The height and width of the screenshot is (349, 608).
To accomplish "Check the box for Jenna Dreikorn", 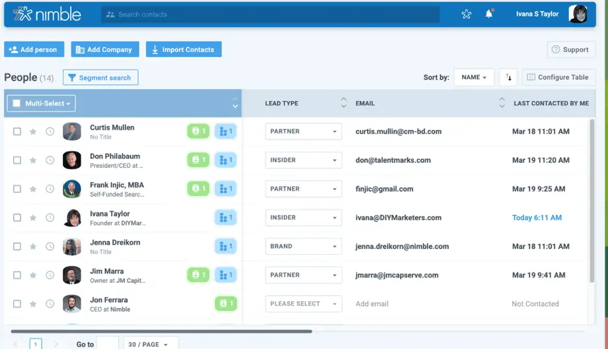I will point(18,247).
